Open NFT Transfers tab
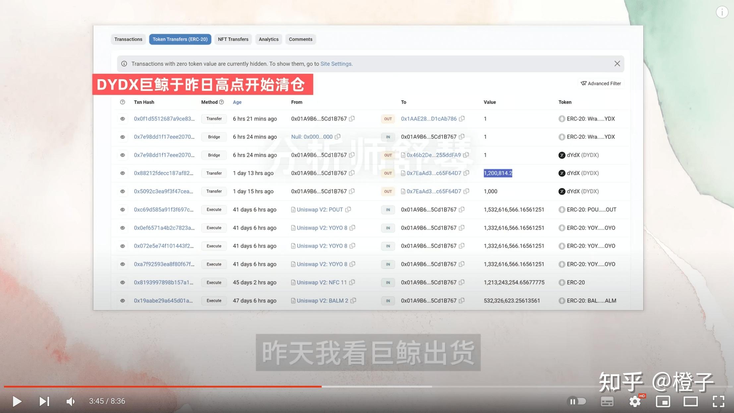The image size is (734, 413). (233, 39)
